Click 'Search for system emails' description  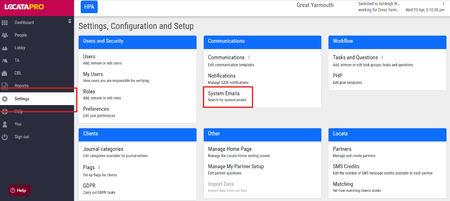[x=227, y=100]
